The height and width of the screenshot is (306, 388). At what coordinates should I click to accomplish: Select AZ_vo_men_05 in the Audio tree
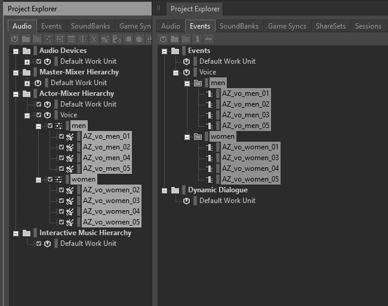(107, 168)
